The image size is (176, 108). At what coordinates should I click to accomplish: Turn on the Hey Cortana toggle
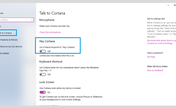point(43,51)
